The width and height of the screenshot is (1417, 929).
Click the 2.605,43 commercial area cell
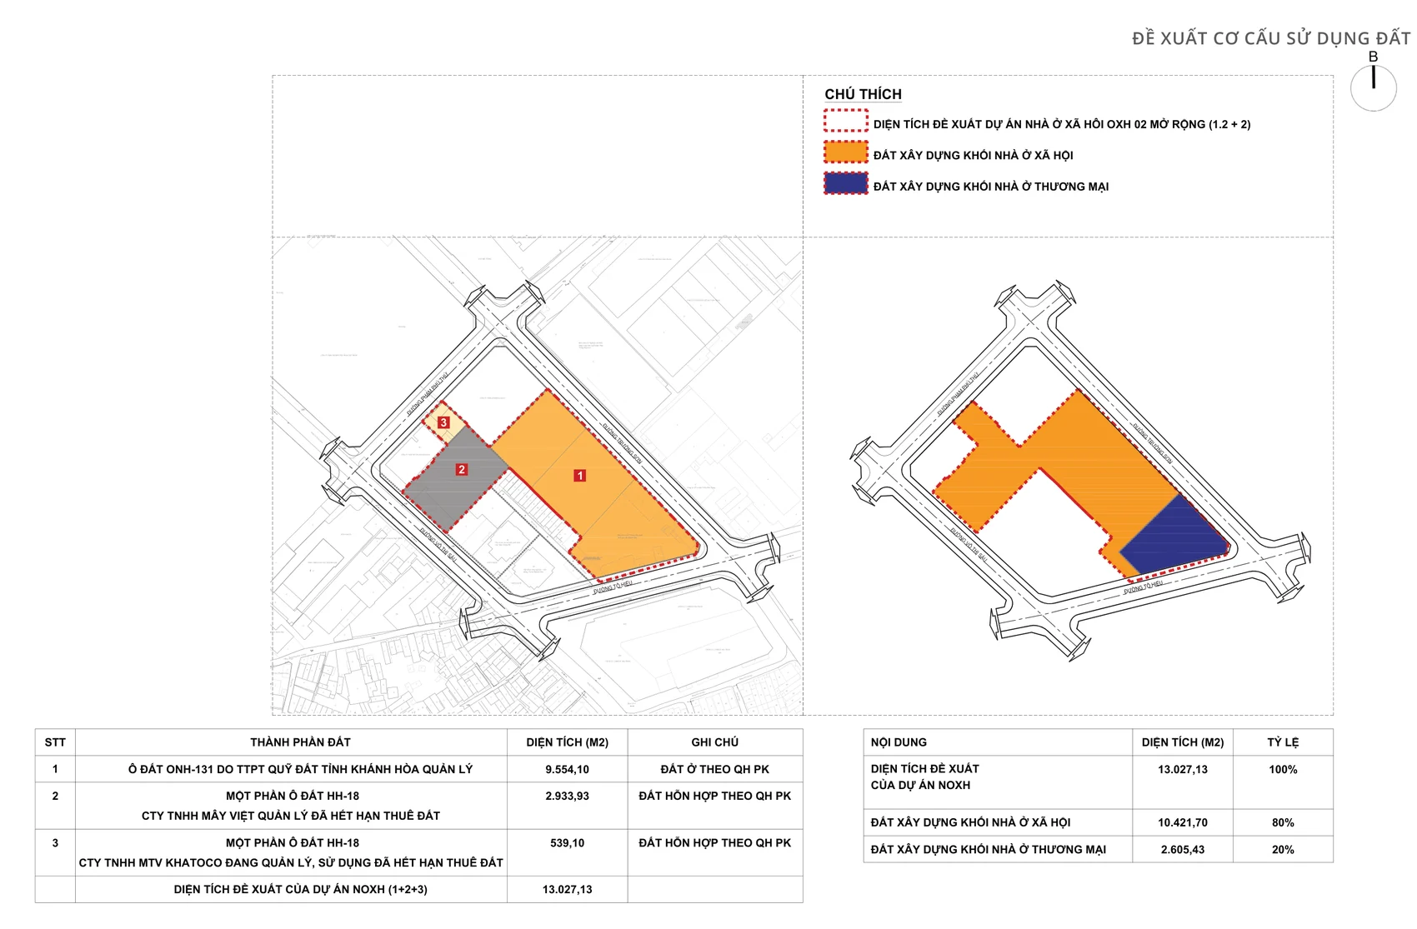(x=1182, y=849)
